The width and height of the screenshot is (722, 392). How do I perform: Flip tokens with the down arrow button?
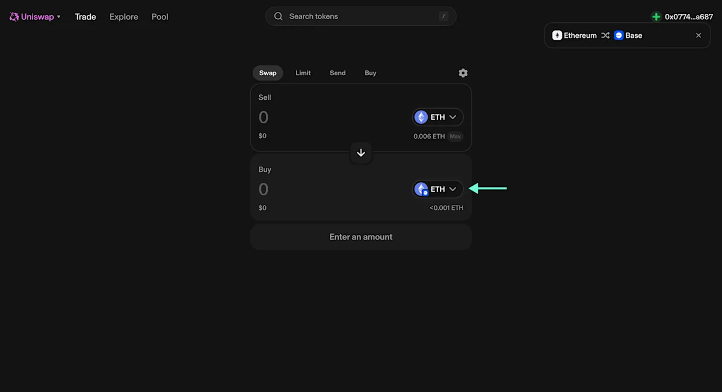click(361, 153)
